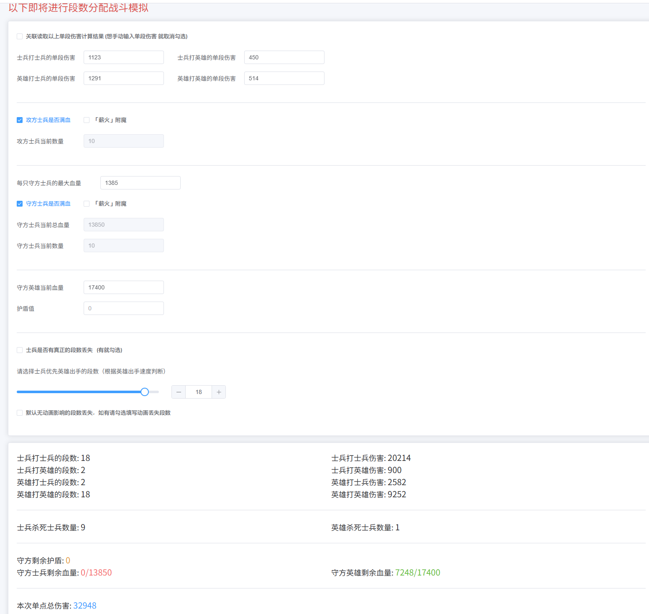
Task: Check 默认无动画影响的段数丢失 option
Action: click(x=20, y=413)
